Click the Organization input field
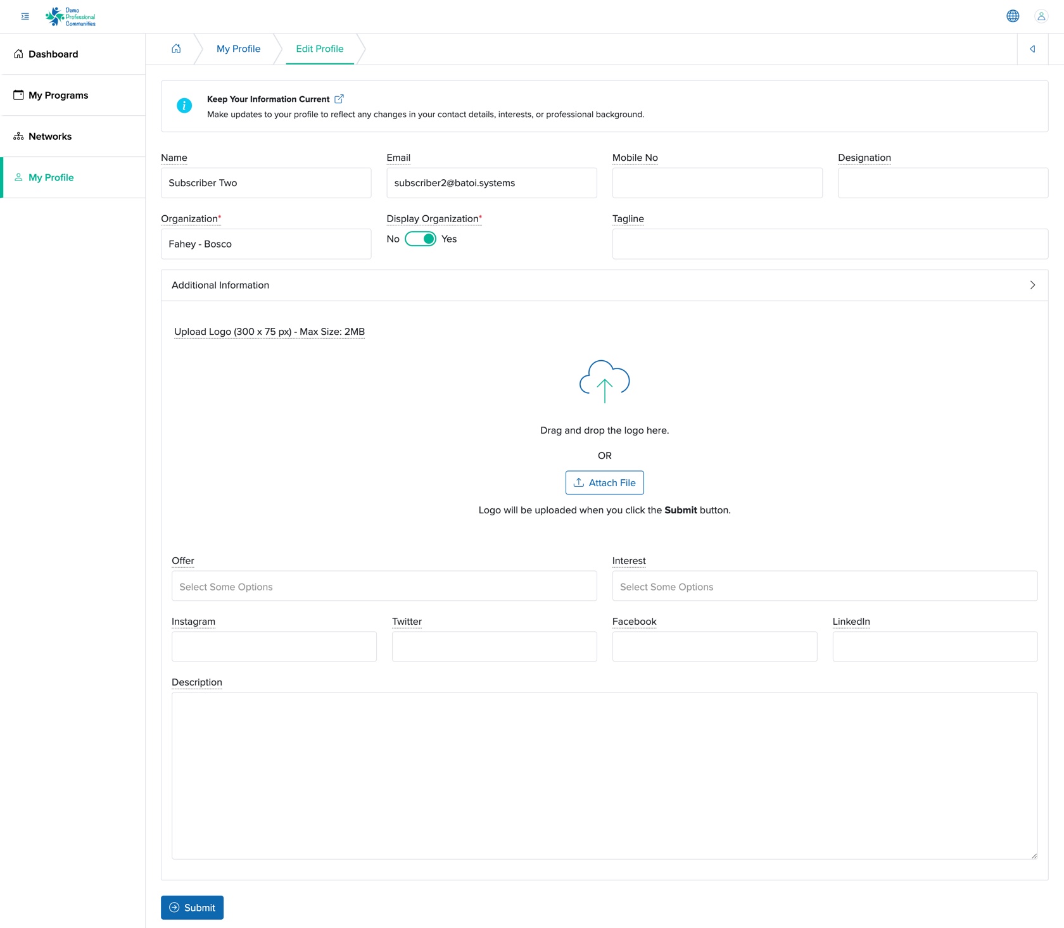This screenshot has width=1064, height=928. click(266, 244)
